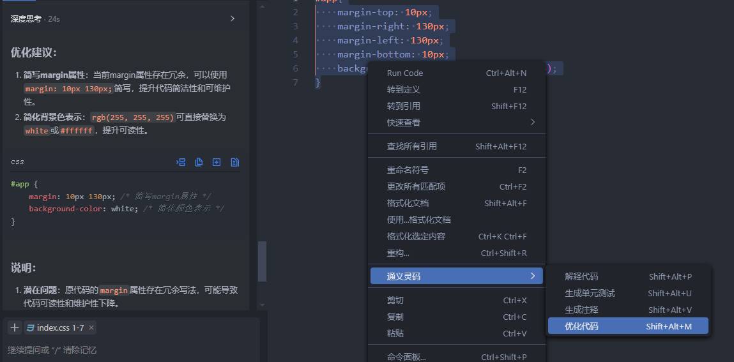This screenshot has width=734, height=362.
Task: Choose 优化代码 in the submenu
Action: (628, 326)
